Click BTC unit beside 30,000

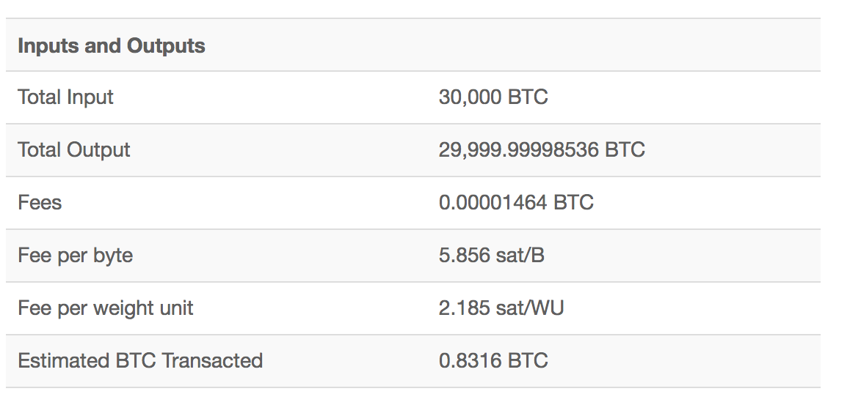pyautogui.click(x=528, y=97)
